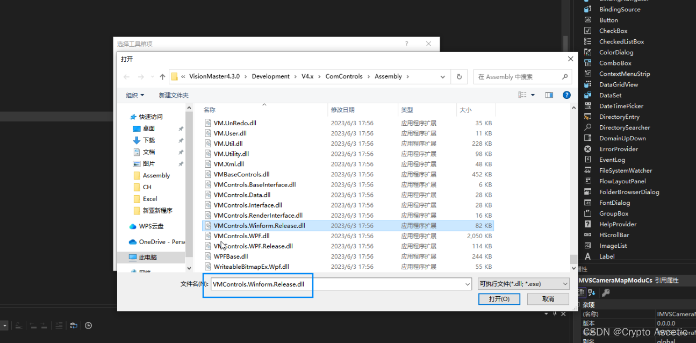Open the WPS云盘 cloud drive
This screenshot has width=696, height=343.
(x=147, y=226)
